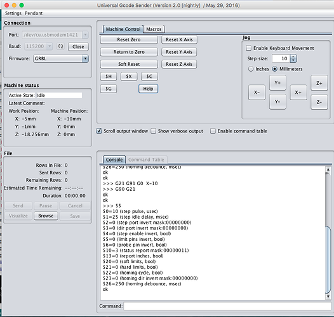The image size is (334, 317).
Task: Click the Duration 00:00:00 value
Action: tap(75, 196)
